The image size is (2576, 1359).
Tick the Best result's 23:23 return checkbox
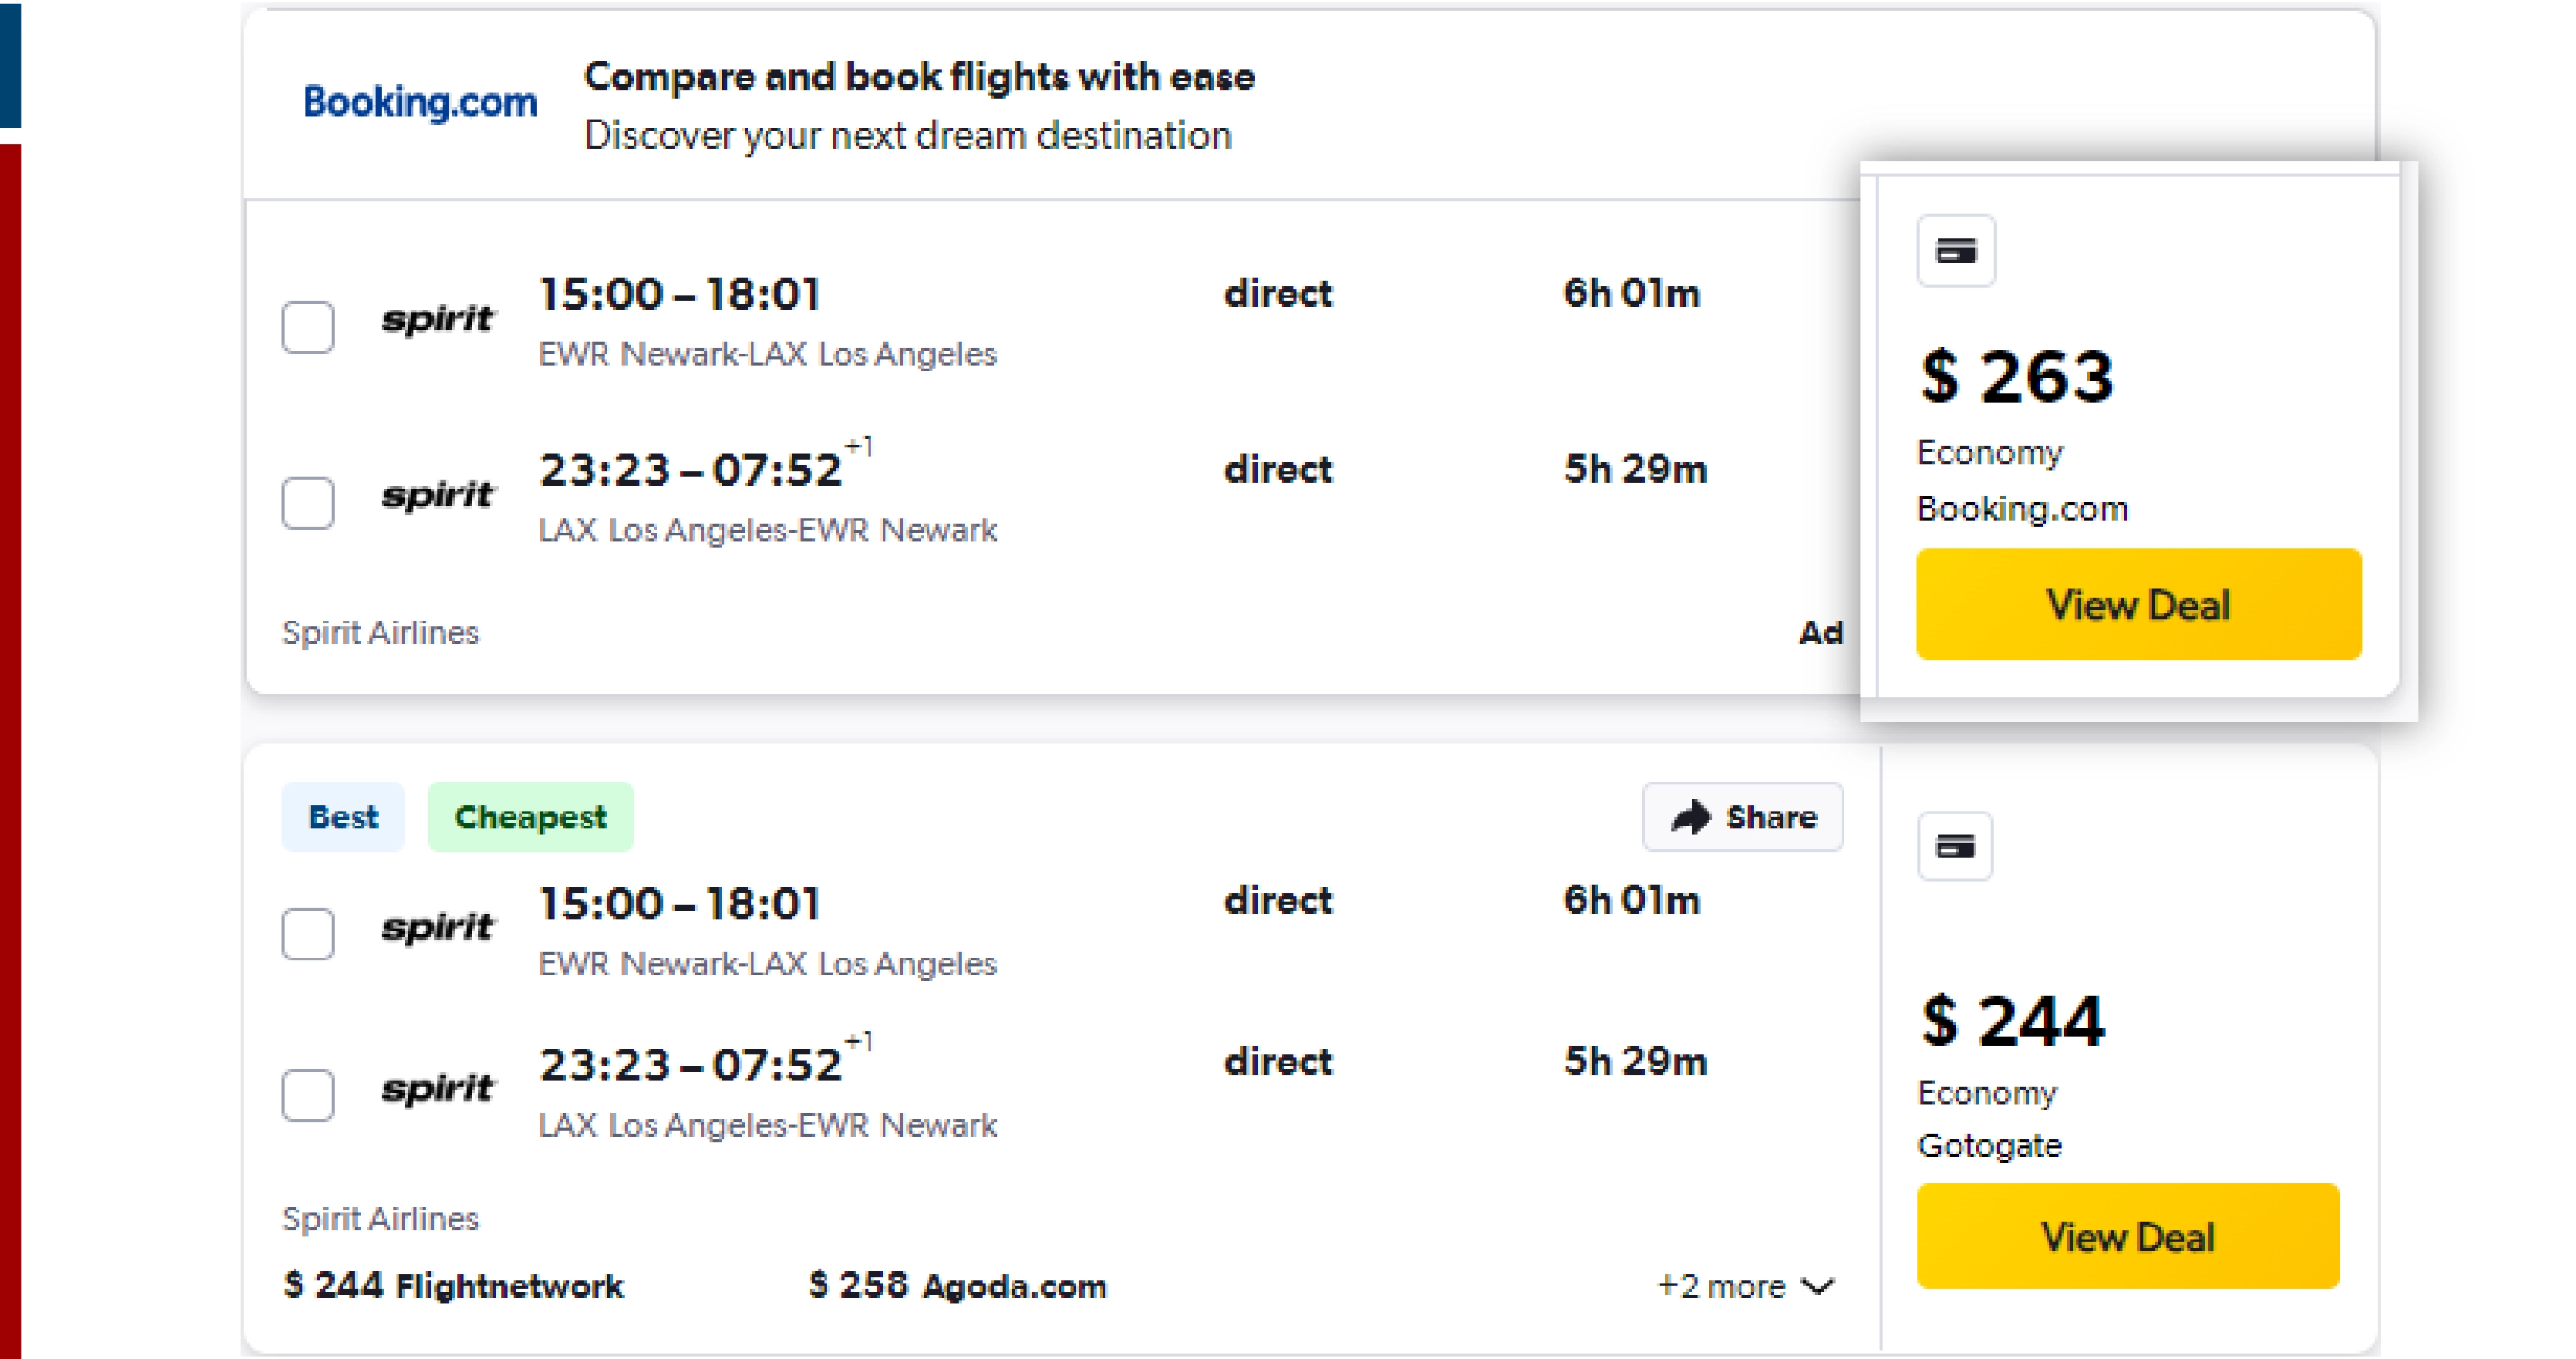click(308, 1095)
